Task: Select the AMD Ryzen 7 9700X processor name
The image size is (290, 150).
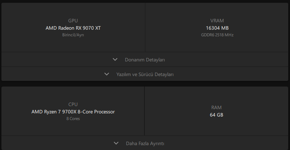Action: pos(73,112)
